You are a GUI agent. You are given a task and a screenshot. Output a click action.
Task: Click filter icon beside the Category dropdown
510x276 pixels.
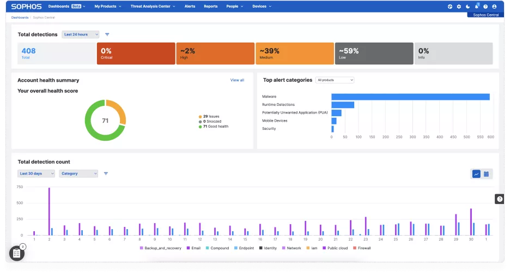click(106, 173)
